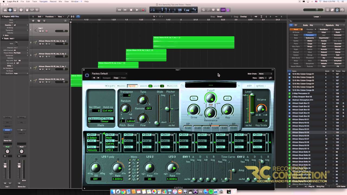Open the Signature Any dropdown in Loops
The image size is (347, 195).
point(339,25)
